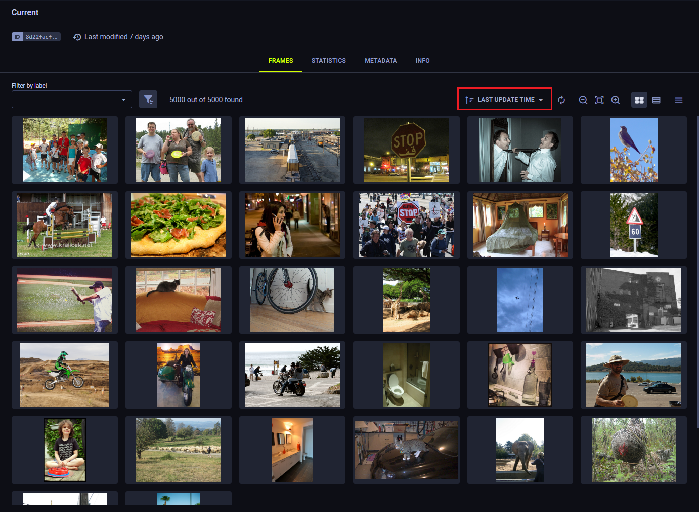Open the green motocross rider photo

(x=65, y=375)
